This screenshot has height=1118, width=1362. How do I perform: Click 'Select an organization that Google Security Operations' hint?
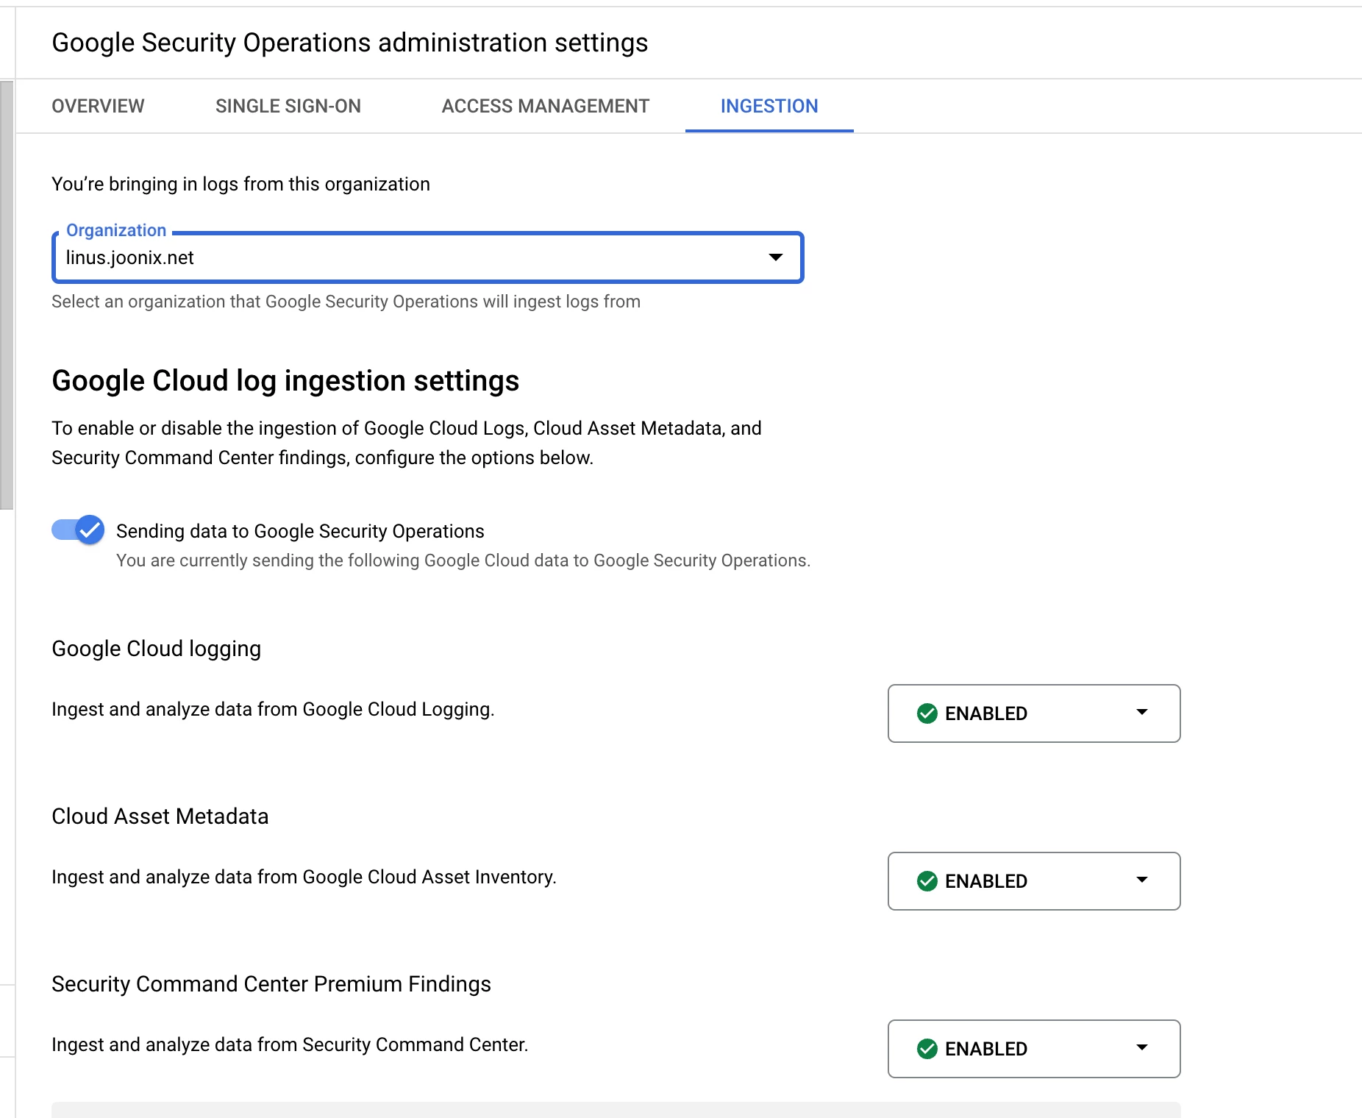point(346,302)
